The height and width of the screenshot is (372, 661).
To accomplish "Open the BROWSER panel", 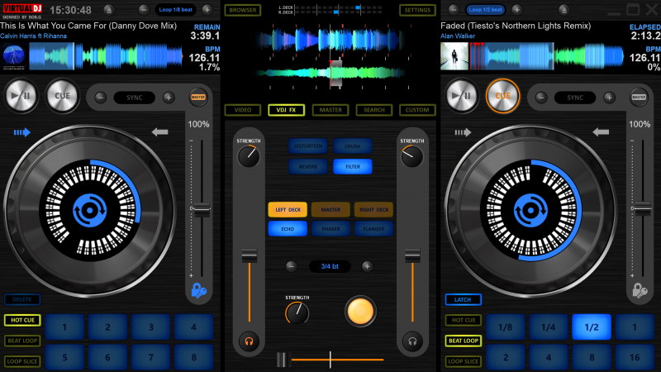I will tap(243, 10).
